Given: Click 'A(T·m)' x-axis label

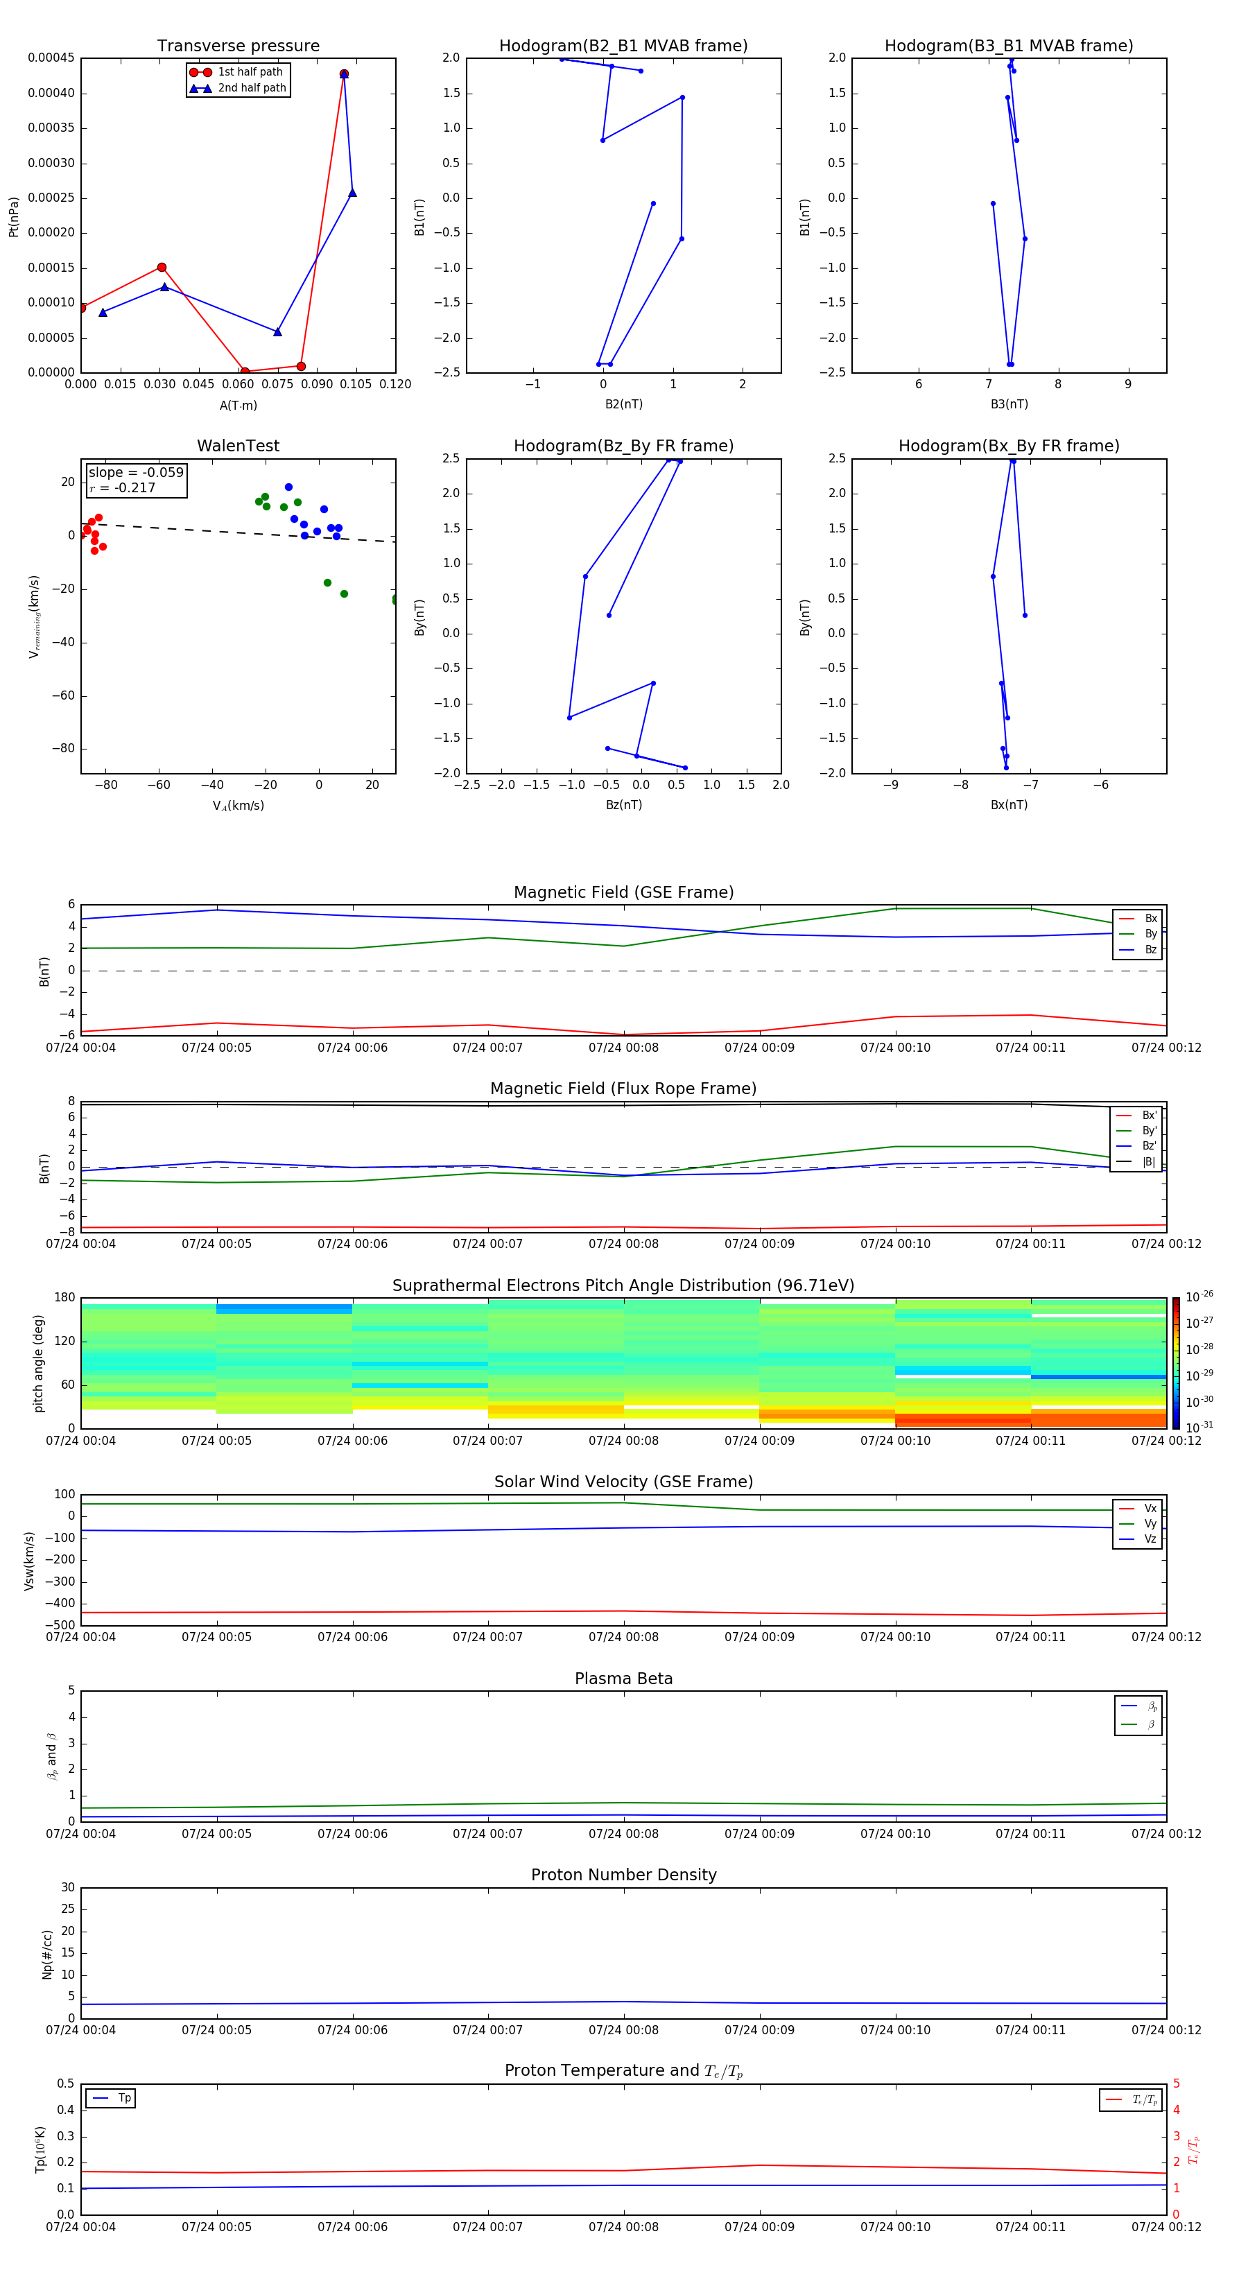Looking at the screenshot, I should point(238,406).
